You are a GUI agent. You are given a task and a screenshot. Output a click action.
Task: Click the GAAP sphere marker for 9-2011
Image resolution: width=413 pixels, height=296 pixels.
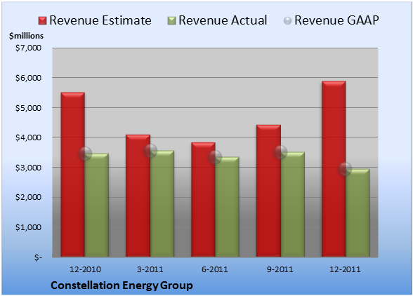(x=280, y=152)
